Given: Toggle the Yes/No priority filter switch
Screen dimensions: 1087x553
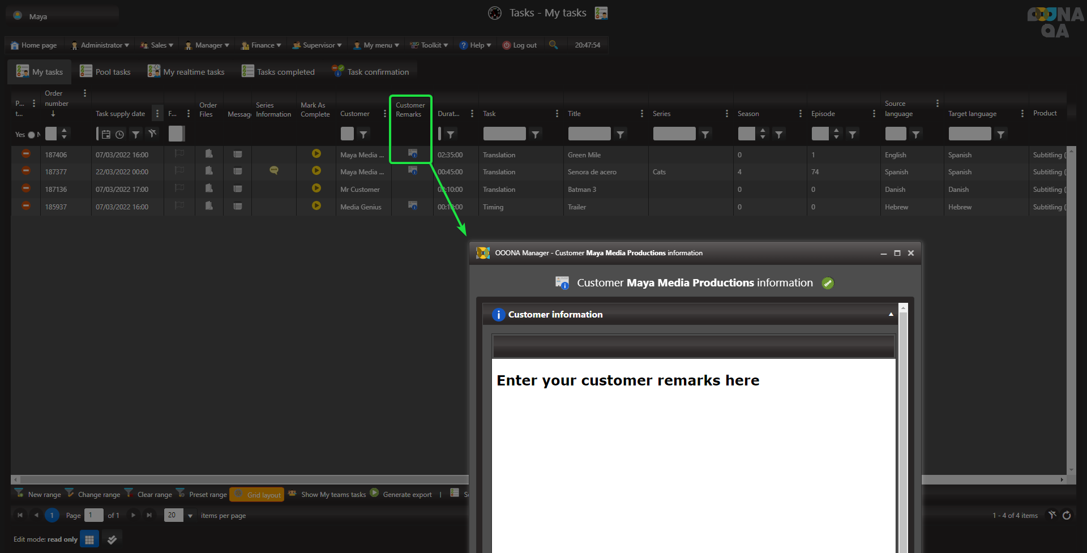Looking at the screenshot, I should (x=32, y=135).
